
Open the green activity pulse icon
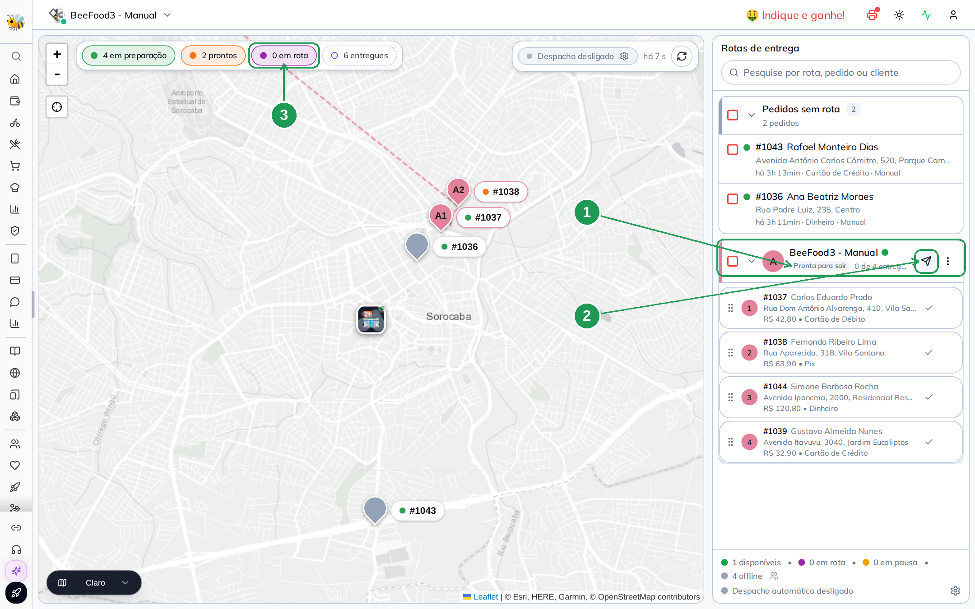[926, 15]
